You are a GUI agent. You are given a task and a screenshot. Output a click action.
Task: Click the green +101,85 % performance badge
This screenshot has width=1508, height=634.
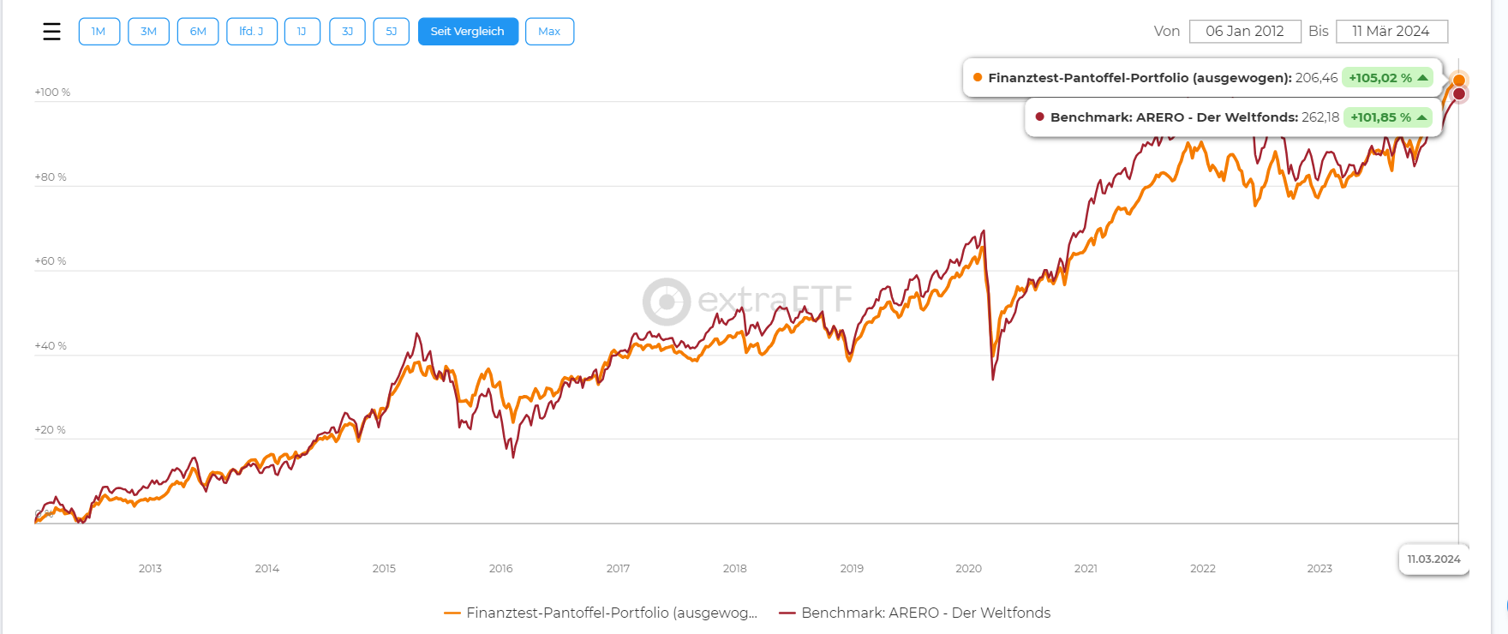click(1388, 117)
